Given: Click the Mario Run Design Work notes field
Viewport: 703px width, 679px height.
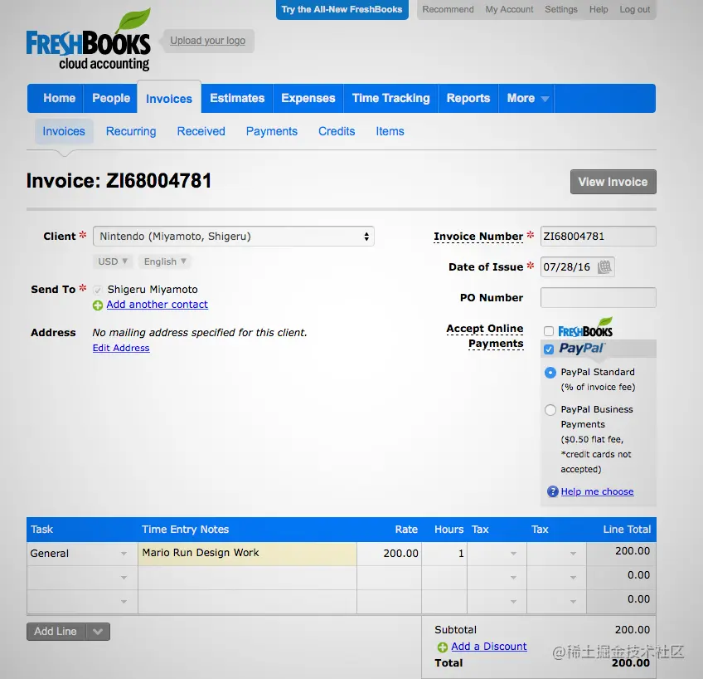Looking at the screenshot, I should pyautogui.click(x=247, y=554).
